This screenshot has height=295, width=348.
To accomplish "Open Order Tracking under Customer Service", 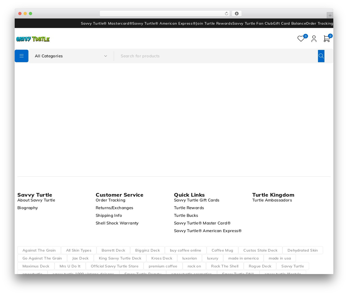I will [110, 200].
